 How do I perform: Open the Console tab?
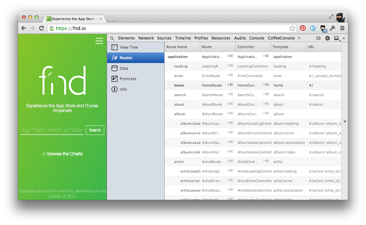pos(257,38)
